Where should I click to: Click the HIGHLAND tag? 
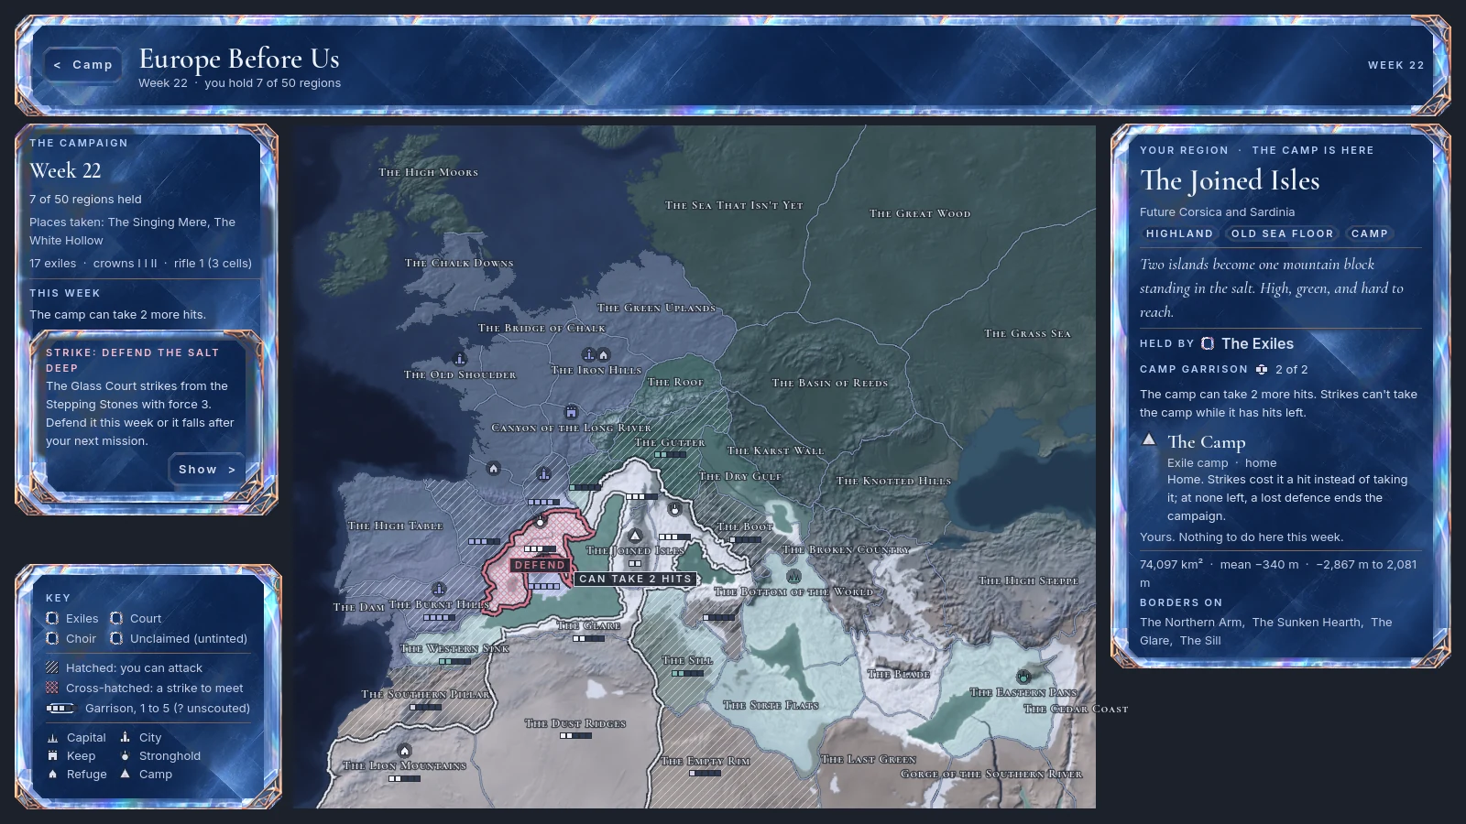click(1179, 233)
